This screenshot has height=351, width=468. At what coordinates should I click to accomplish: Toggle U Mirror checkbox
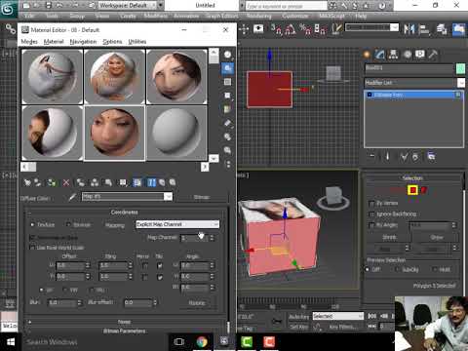pos(145,266)
